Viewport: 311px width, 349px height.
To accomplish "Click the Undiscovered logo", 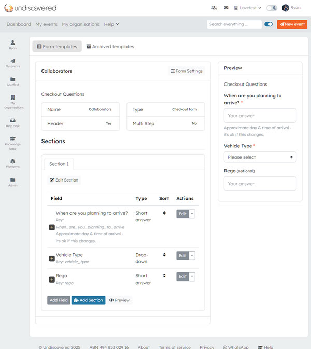I will pos(31,8).
